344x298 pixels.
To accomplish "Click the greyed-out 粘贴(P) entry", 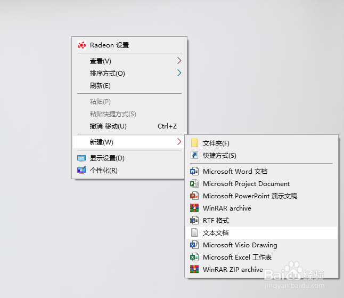I will (x=129, y=102).
